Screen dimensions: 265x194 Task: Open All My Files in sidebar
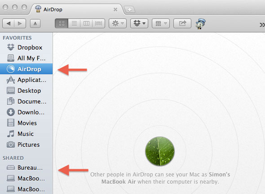(26, 58)
